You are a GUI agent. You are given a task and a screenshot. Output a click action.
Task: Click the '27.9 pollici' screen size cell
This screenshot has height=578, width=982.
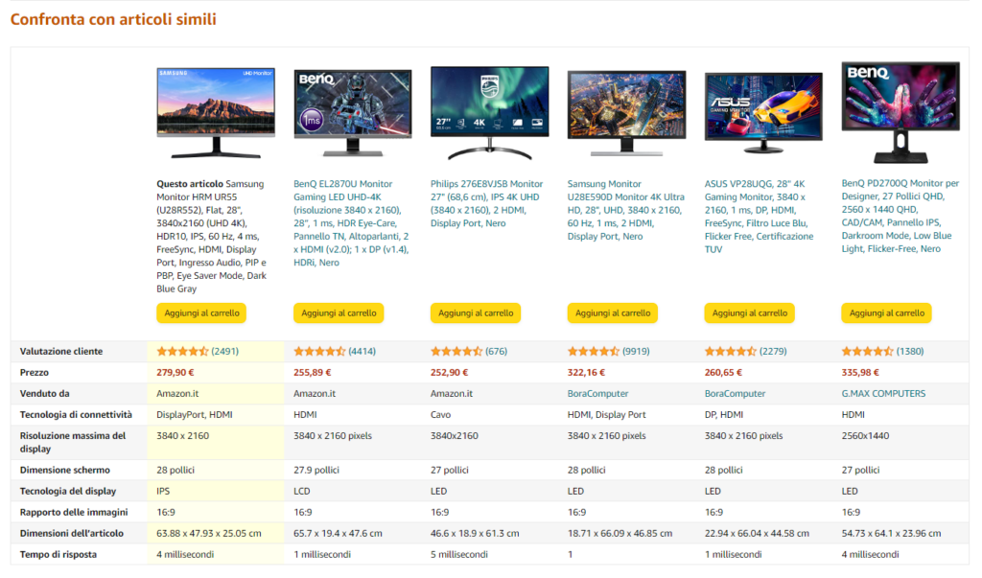[x=316, y=471]
